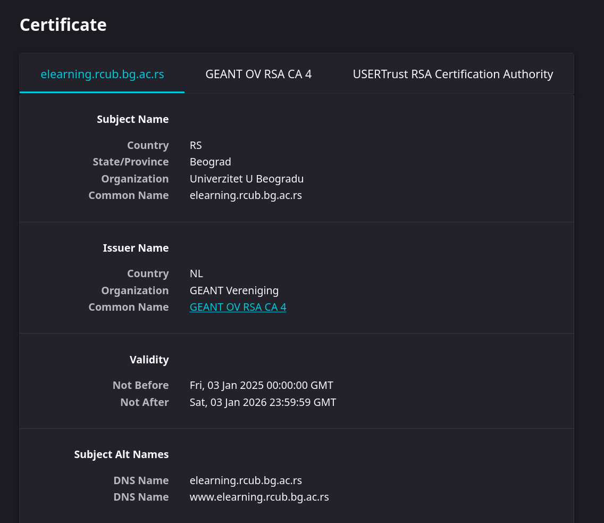Click the Validity section heading
The image size is (604, 523).
coord(149,360)
